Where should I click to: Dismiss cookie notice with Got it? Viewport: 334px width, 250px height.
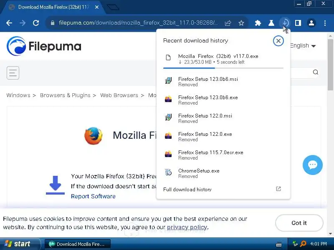tap(299, 223)
